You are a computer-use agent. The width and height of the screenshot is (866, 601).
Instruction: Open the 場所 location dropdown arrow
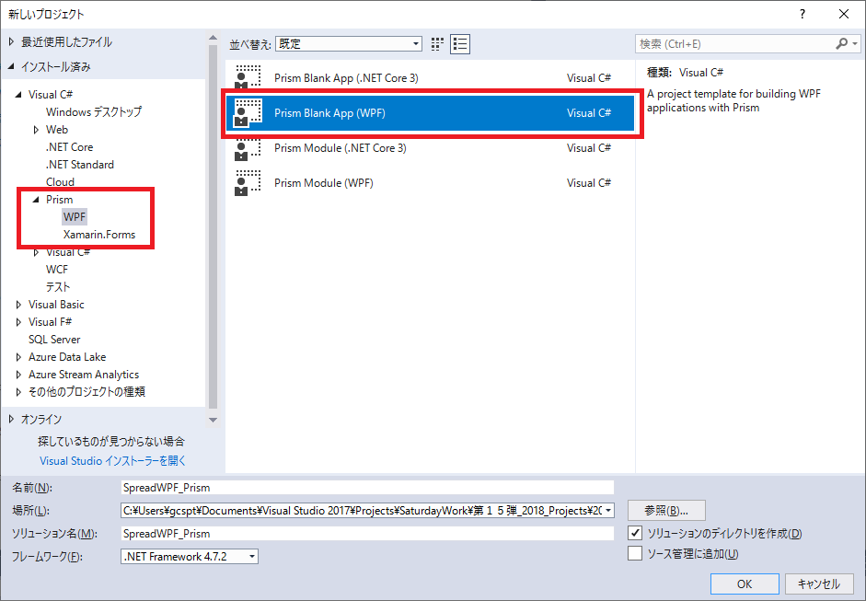pos(608,511)
